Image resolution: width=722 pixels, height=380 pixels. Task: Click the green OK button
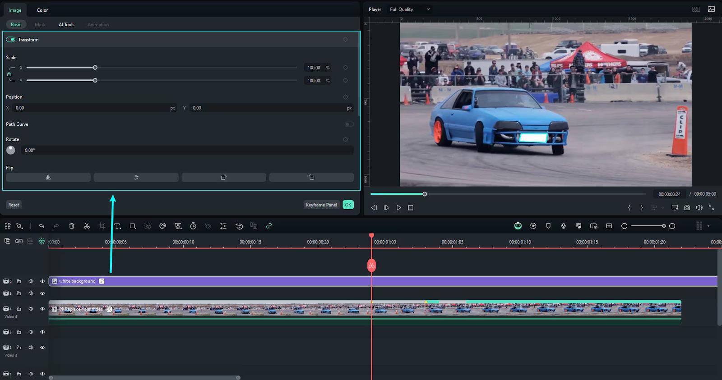coord(348,205)
